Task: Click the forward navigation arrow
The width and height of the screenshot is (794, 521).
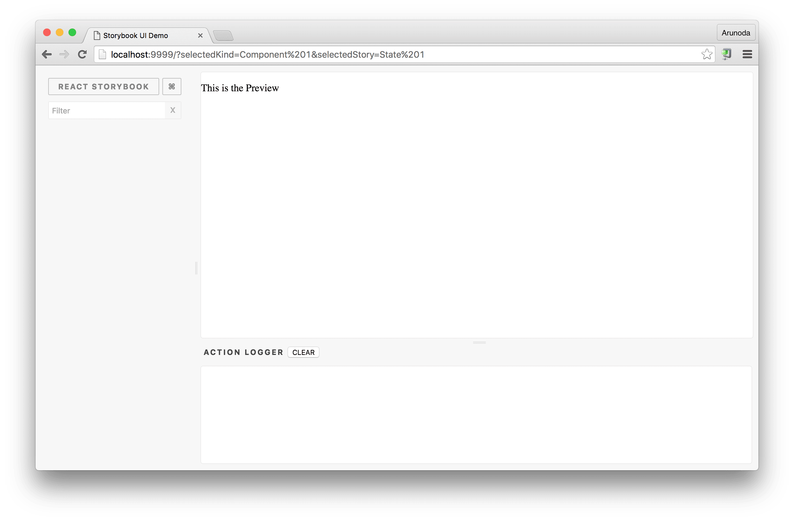Action: [64, 54]
